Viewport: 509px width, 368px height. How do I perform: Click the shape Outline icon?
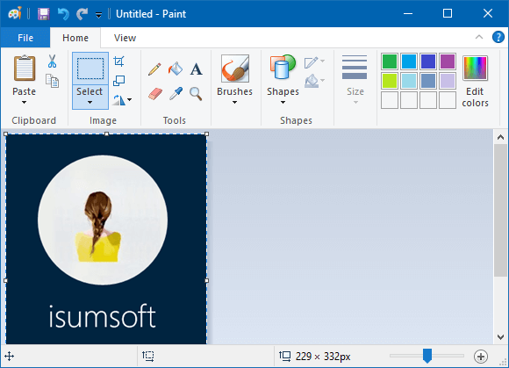pyautogui.click(x=311, y=62)
